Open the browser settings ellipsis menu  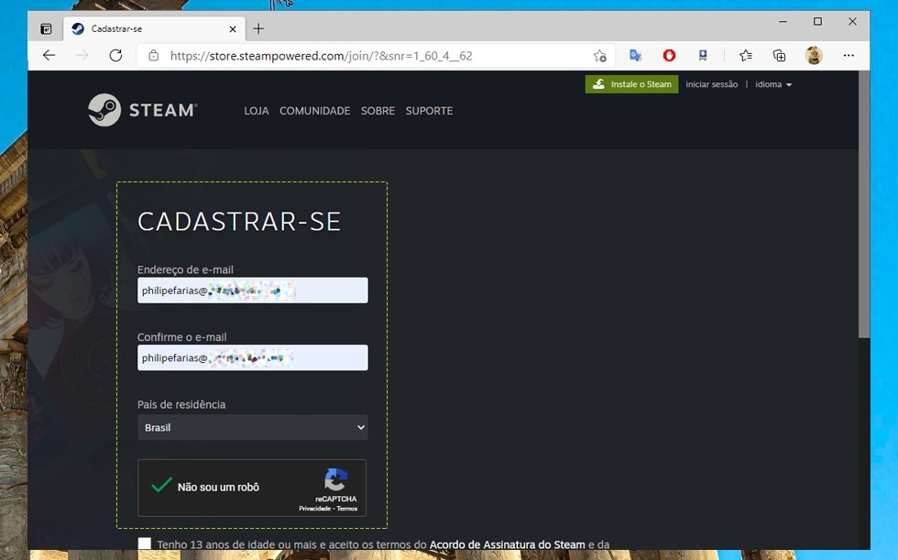(849, 56)
